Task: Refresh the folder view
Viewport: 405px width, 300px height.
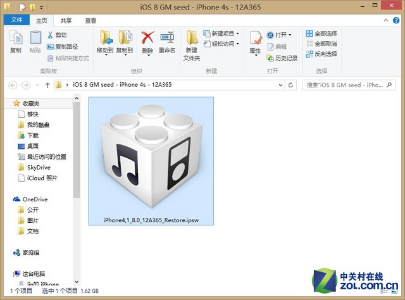Action: [x=290, y=85]
